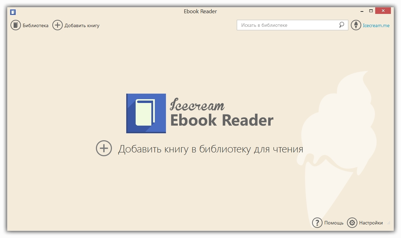Viewport: 401px width, 238px height.
Task: Click the blue book logo in center
Action: pyautogui.click(x=146, y=113)
